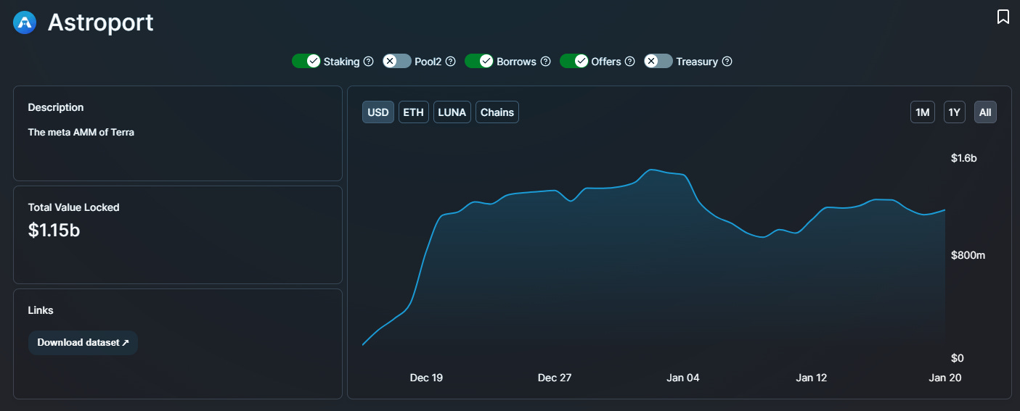The width and height of the screenshot is (1020, 411).
Task: Show the Chains breakdown chart
Action: tap(497, 112)
